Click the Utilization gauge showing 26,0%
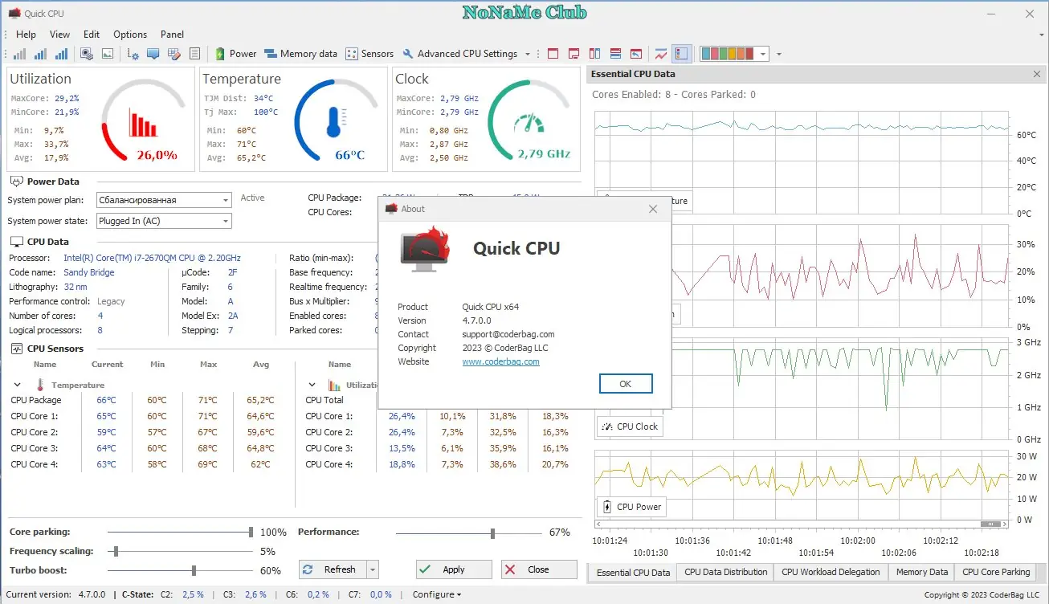 coord(144,120)
